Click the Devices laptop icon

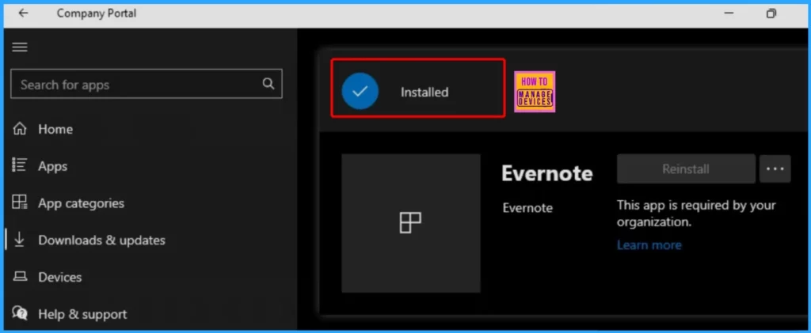tap(20, 277)
